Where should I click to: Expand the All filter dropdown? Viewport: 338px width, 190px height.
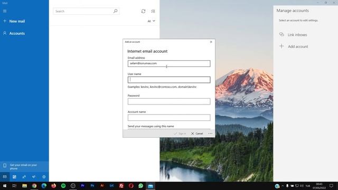point(152,21)
